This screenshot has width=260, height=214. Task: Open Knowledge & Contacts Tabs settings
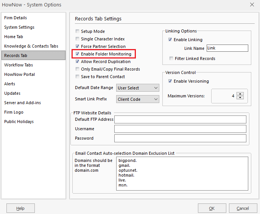click(34, 46)
